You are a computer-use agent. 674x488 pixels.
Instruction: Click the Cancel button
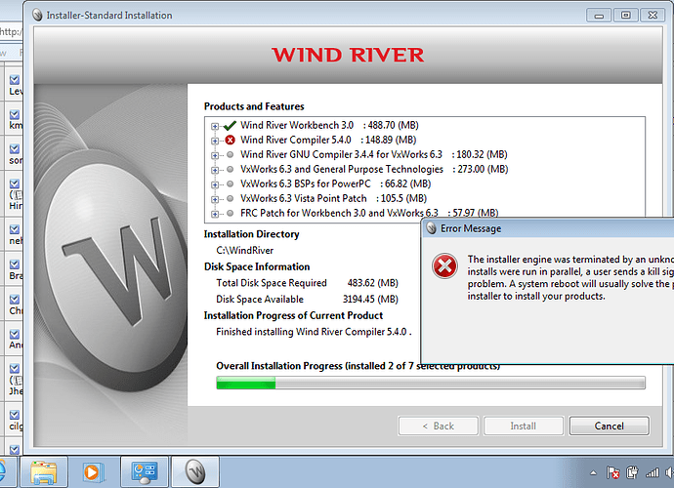click(610, 426)
